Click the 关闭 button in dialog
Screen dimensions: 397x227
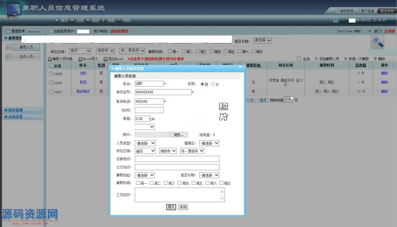coord(183,207)
